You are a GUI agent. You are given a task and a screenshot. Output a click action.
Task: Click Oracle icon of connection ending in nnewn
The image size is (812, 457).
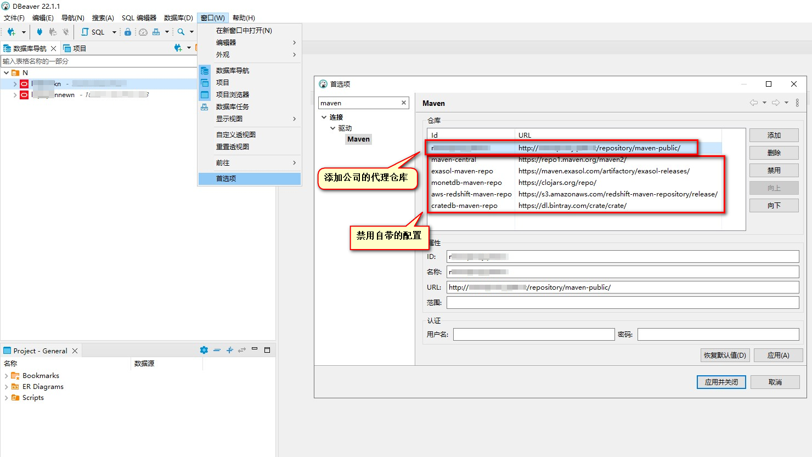24,95
